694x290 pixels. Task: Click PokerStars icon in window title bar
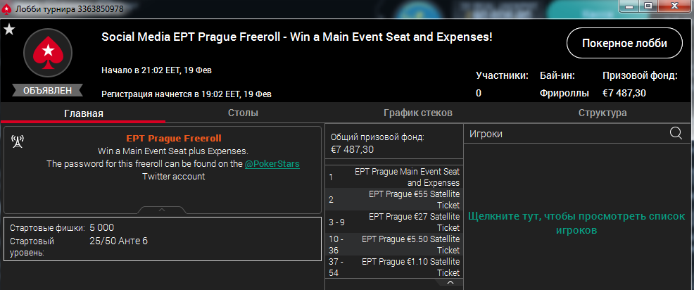pos(7,8)
